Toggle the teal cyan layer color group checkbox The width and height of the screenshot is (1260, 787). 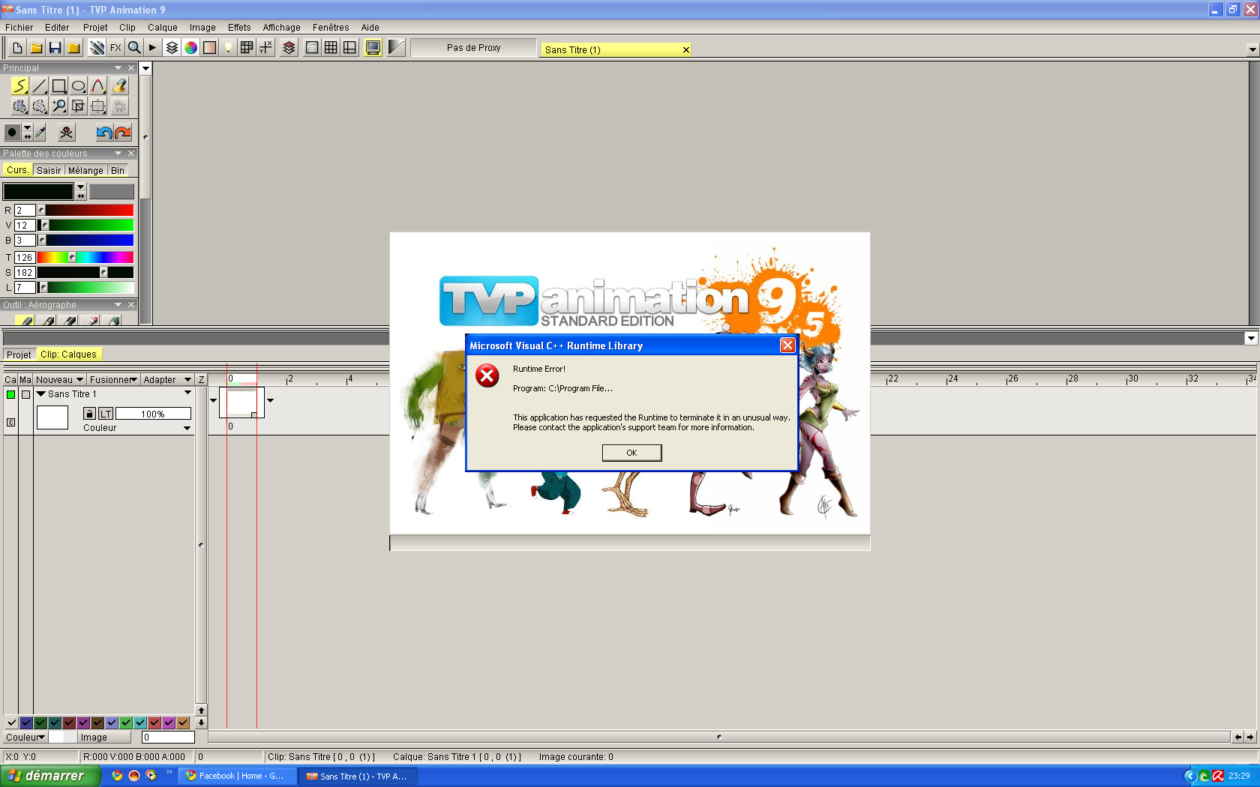coord(140,723)
